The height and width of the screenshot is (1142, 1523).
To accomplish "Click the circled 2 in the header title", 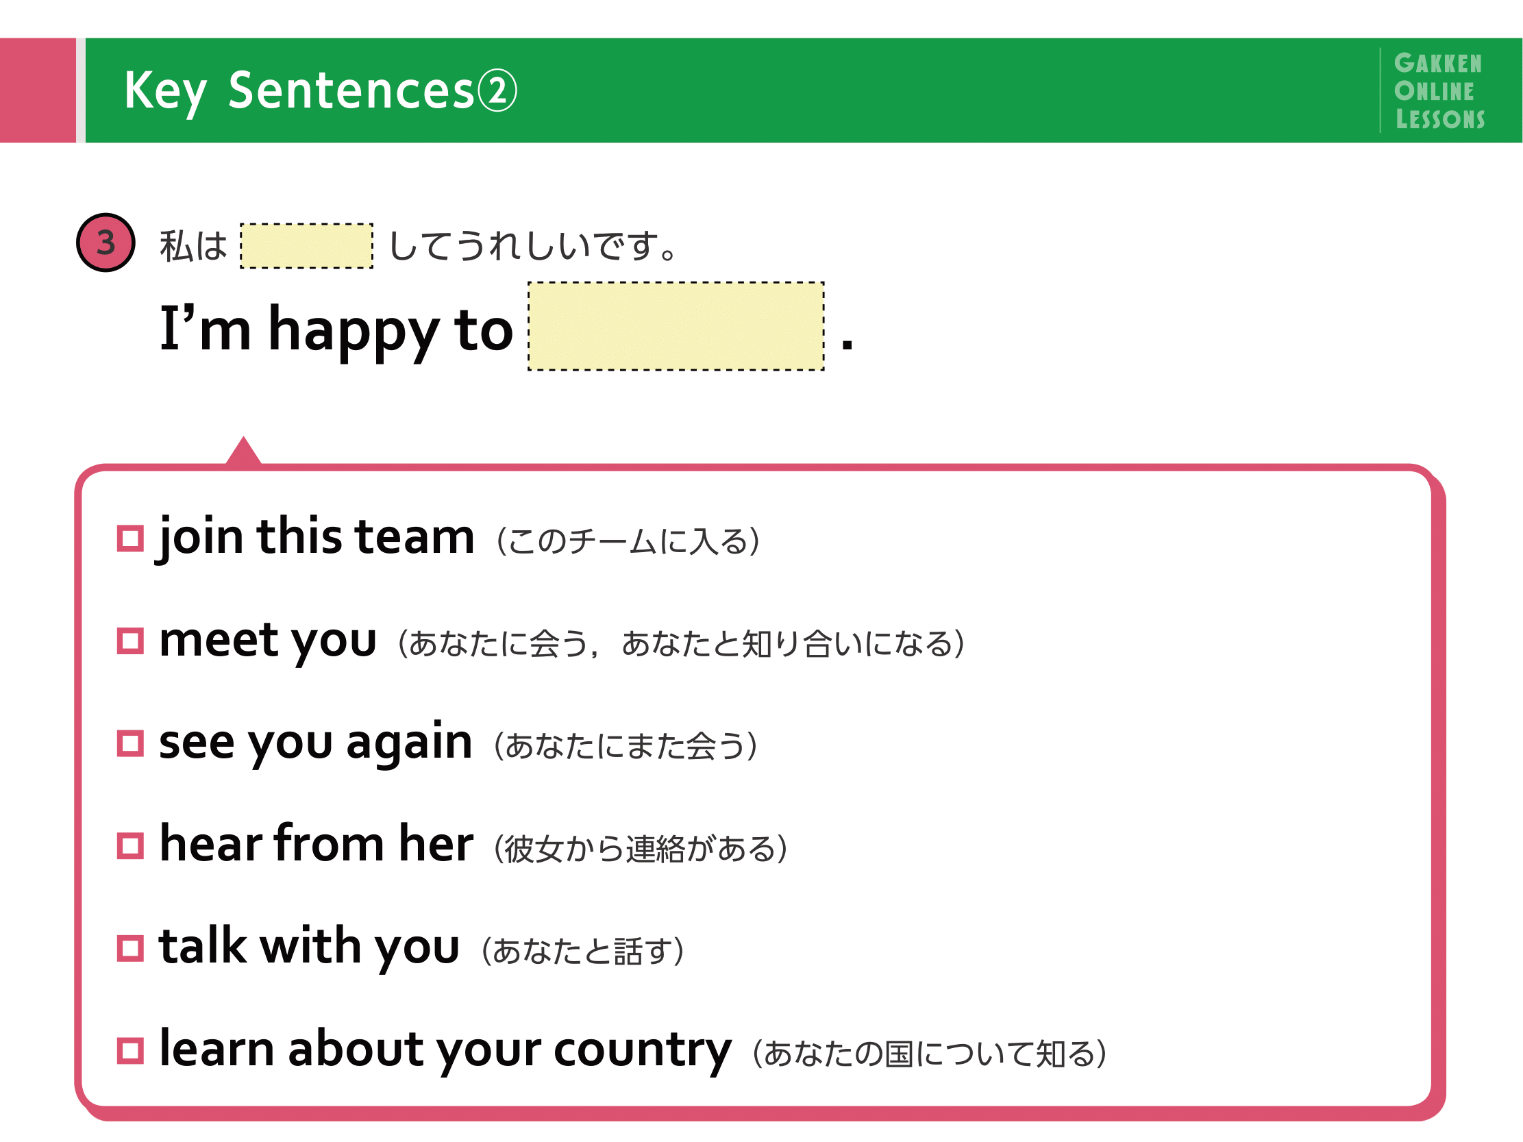I will point(497,91).
